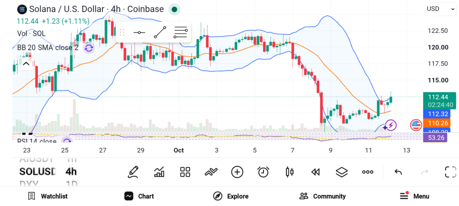Toggle the green market status dot
459x206 pixels.
pos(174,9)
